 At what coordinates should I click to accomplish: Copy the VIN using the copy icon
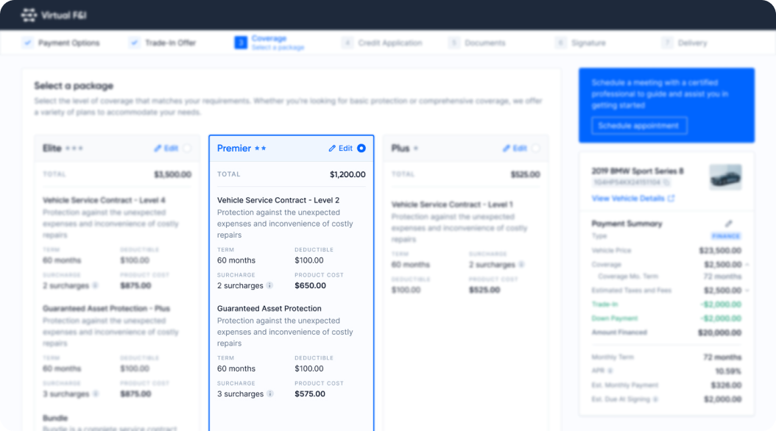(x=666, y=182)
